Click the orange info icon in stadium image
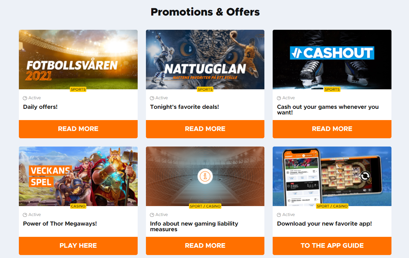Image resolution: width=409 pixels, height=258 pixels. (x=205, y=176)
